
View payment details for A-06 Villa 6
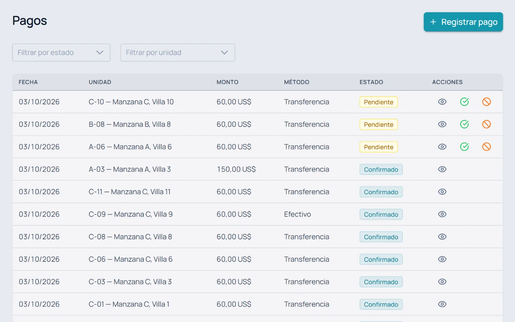pyautogui.click(x=442, y=147)
